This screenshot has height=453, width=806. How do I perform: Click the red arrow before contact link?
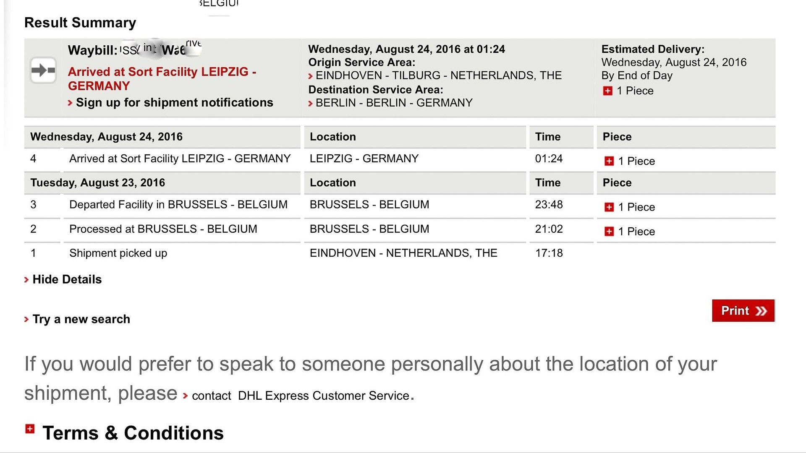pyautogui.click(x=185, y=396)
